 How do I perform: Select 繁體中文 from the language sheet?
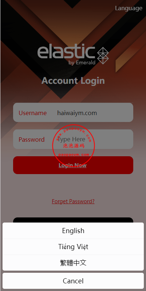[x=73, y=263]
